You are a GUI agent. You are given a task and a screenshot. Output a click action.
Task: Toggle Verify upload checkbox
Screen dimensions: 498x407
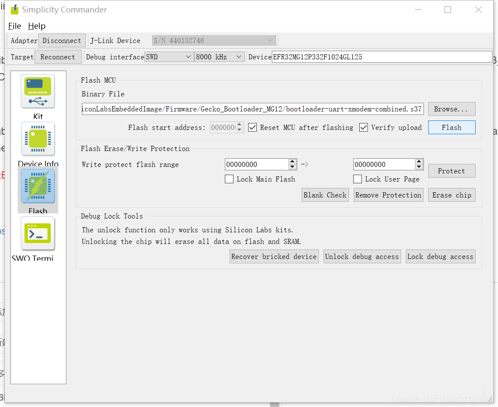point(364,127)
